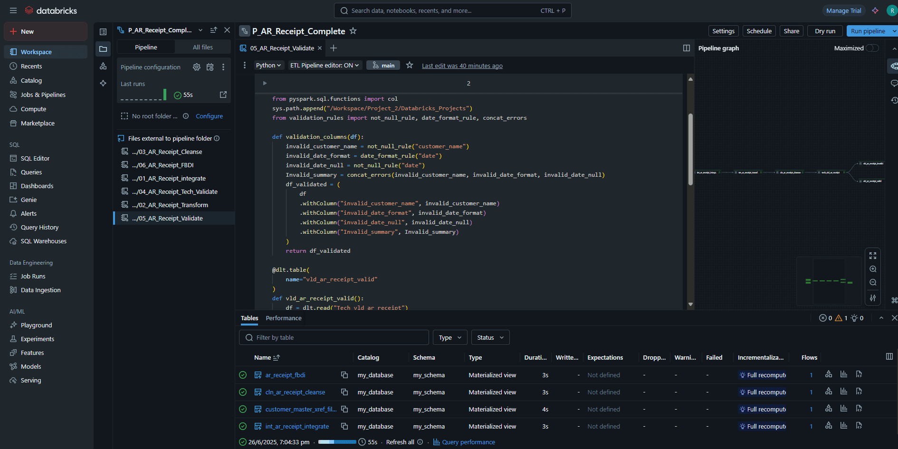Screen dimensions: 898x449
Task: Click Configure root folder link
Action: [x=209, y=116]
